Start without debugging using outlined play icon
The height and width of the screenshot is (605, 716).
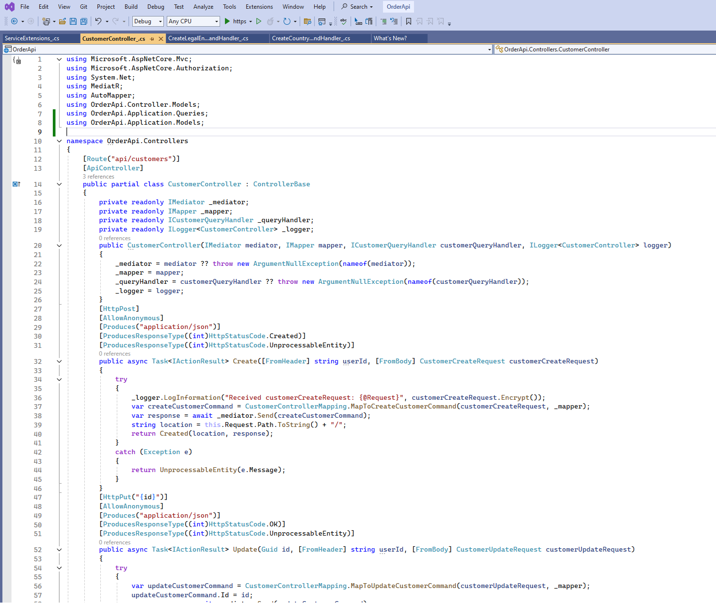[x=259, y=21]
